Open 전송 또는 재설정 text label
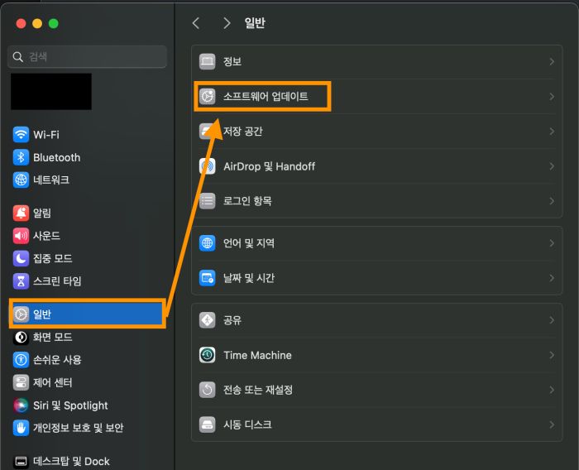The height and width of the screenshot is (470, 579). [258, 390]
